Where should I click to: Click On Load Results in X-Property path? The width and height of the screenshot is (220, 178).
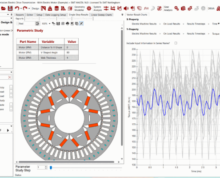coord(172,24)
